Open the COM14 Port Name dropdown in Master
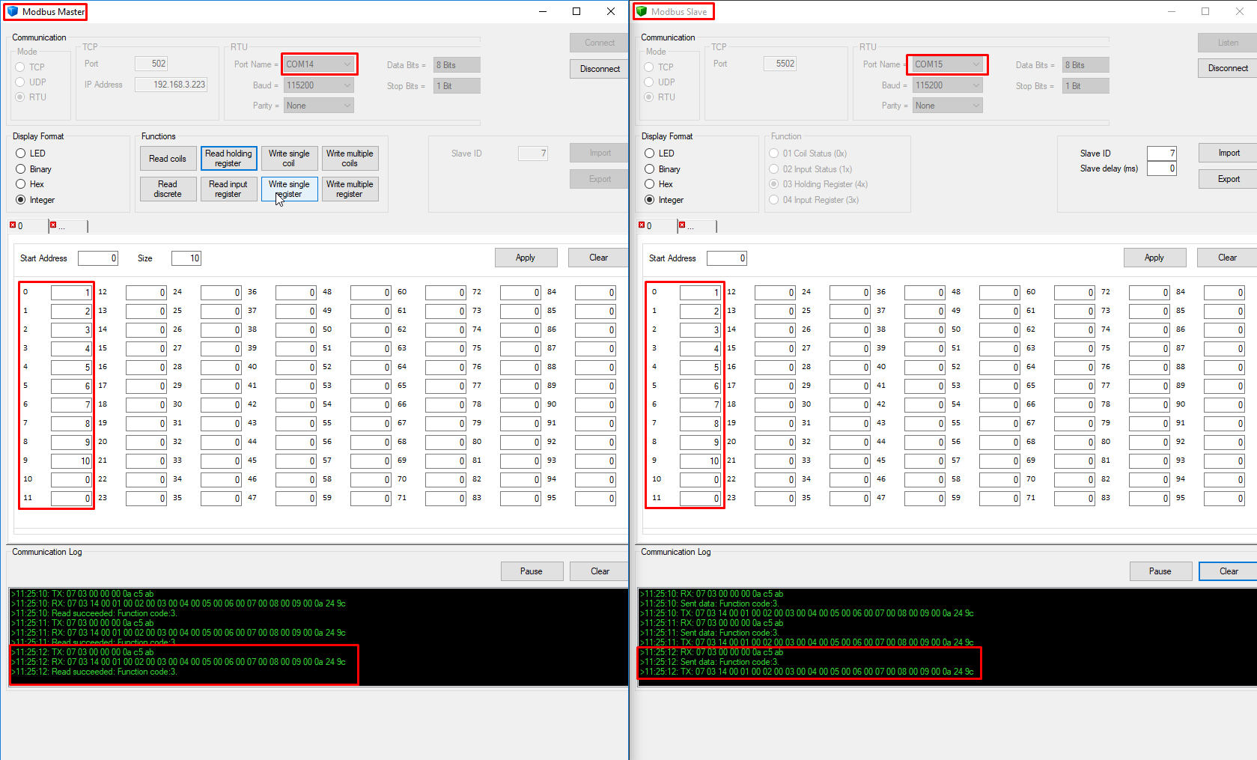The width and height of the screenshot is (1257, 760). 318,64
